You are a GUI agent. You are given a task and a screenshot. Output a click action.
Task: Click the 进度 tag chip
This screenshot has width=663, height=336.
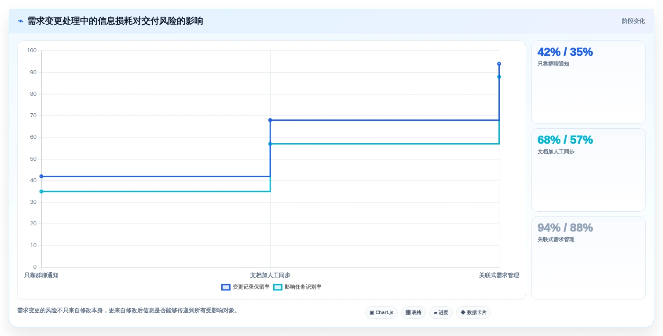pyautogui.click(x=441, y=313)
